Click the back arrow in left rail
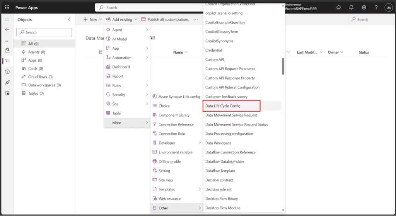 pyautogui.click(x=7, y=29)
